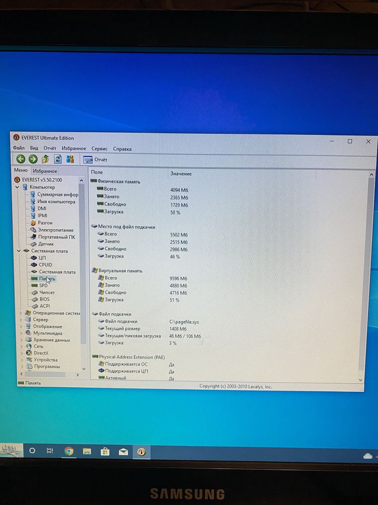Open the Сервис menu
Screen dimensions: 378x505
(99, 149)
